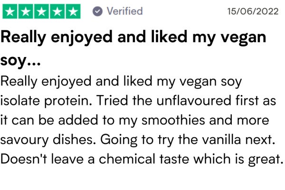285x190 pixels.
Task: Click the Verified checkmark badge icon
Action: (x=97, y=11)
